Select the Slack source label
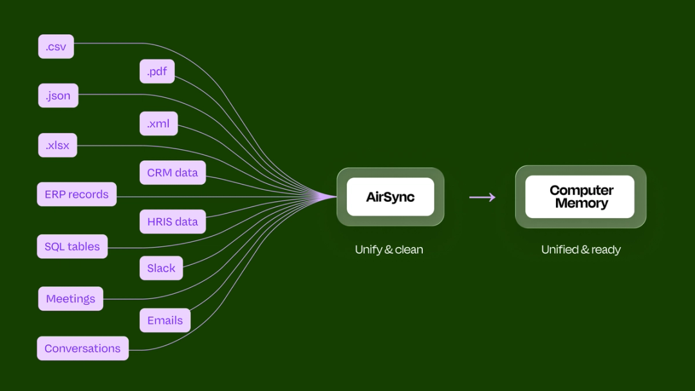 (x=162, y=268)
